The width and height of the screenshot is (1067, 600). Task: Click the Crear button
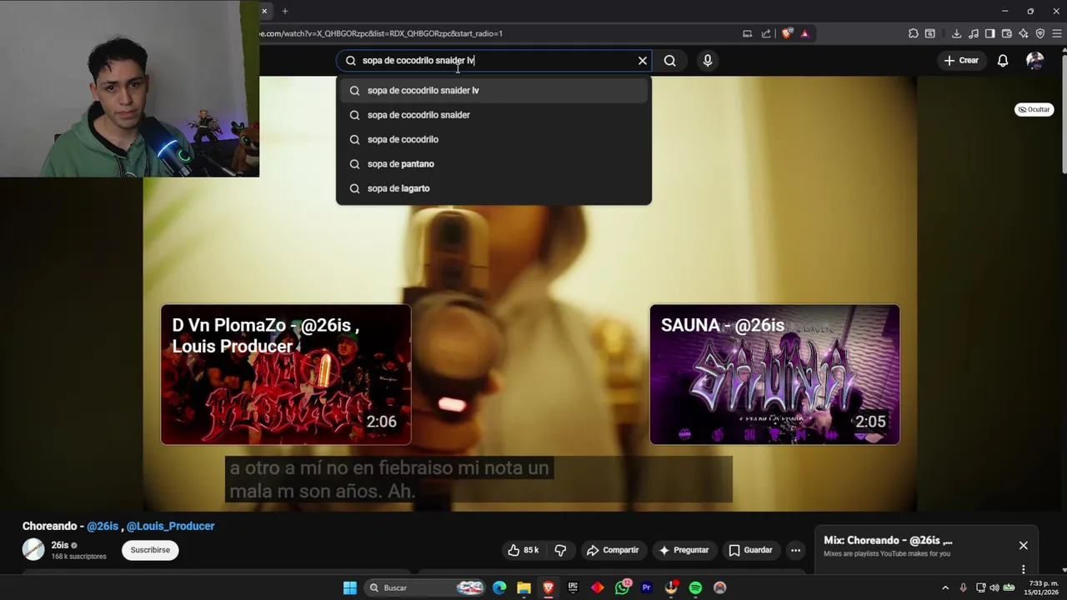point(961,61)
